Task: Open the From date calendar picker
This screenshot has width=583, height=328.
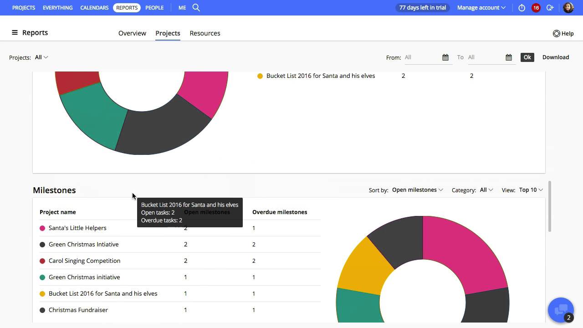Action: click(445, 57)
